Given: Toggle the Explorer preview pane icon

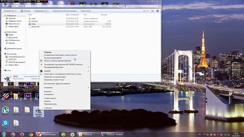Looking at the screenshot, I should [152, 11].
